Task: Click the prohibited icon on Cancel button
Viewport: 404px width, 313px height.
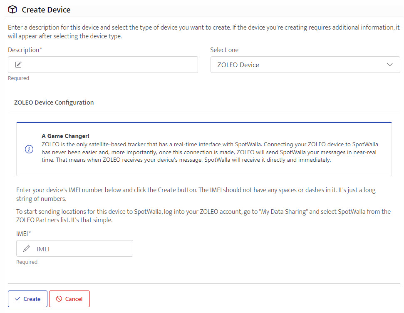Action: click(x=59, y=299)
